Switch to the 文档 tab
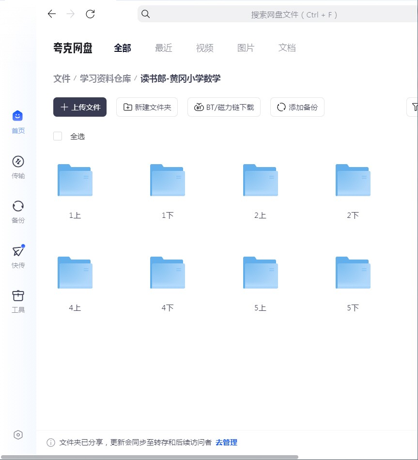This screenshot has width=418, height=460. click(287, 48)
